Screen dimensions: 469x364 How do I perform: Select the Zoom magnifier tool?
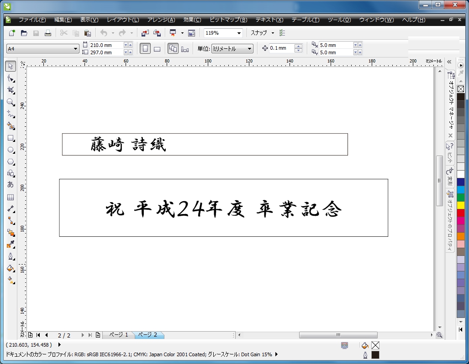11,102
